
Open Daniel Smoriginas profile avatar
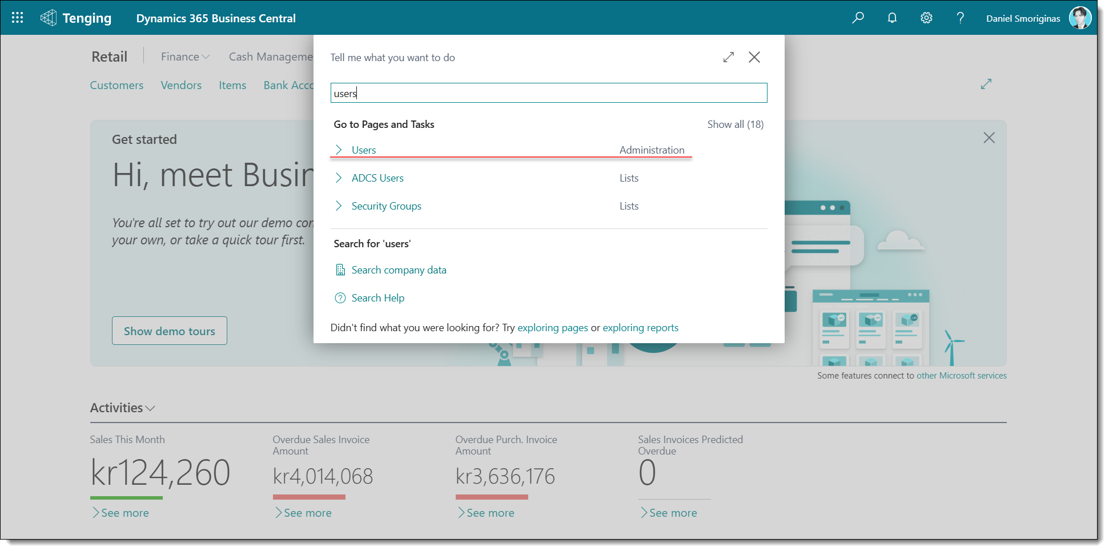coord(1080,18)
